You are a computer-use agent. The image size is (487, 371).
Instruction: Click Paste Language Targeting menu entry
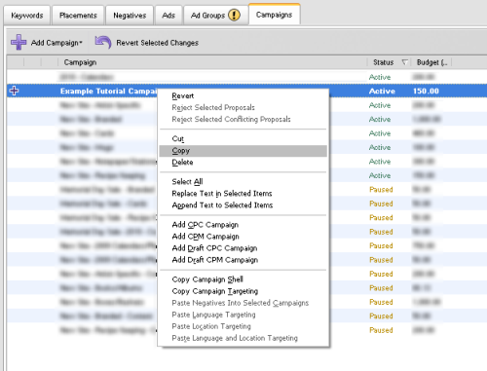243,315
